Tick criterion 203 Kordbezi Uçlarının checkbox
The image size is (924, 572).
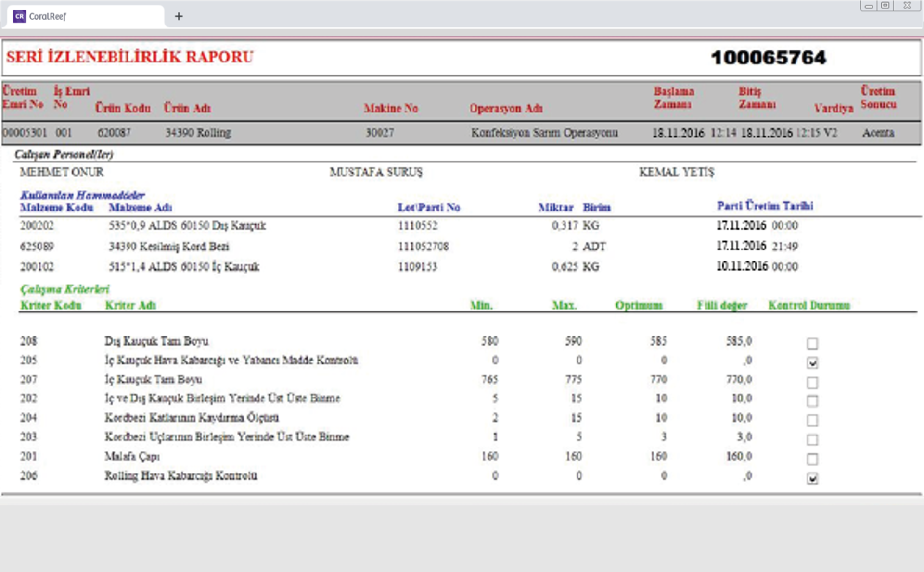point(812,440)
